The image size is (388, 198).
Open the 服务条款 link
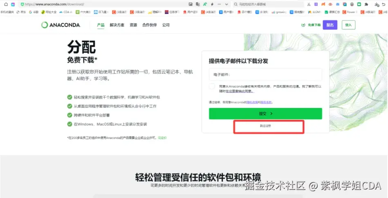pyautogui.click(x=266, y=102)
